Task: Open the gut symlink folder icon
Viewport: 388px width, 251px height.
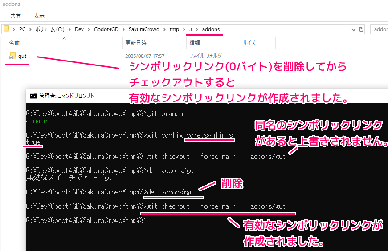Action: coord(12,56)
